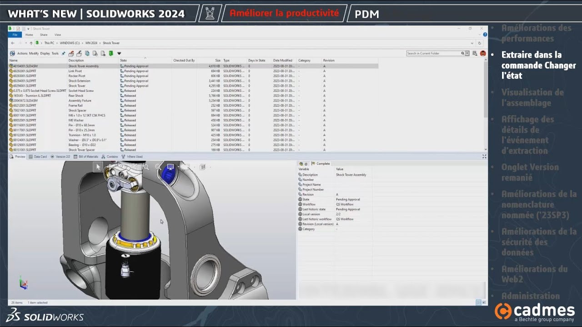Open the Tools menu

(x=55, y=54)
